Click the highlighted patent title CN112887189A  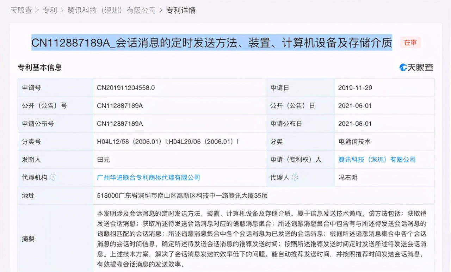[212, 43]
